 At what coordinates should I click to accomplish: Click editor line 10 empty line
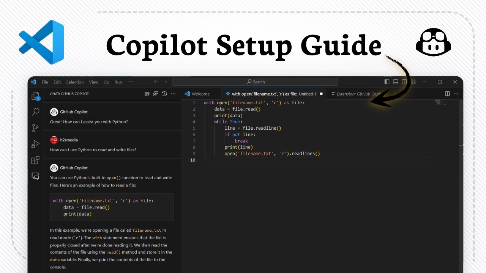(317, 160)
